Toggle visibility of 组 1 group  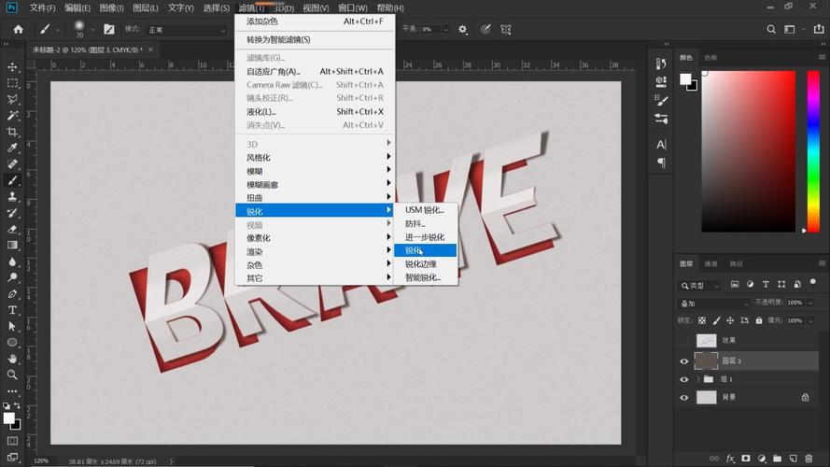pyautogui.click(x=684, y=379)
